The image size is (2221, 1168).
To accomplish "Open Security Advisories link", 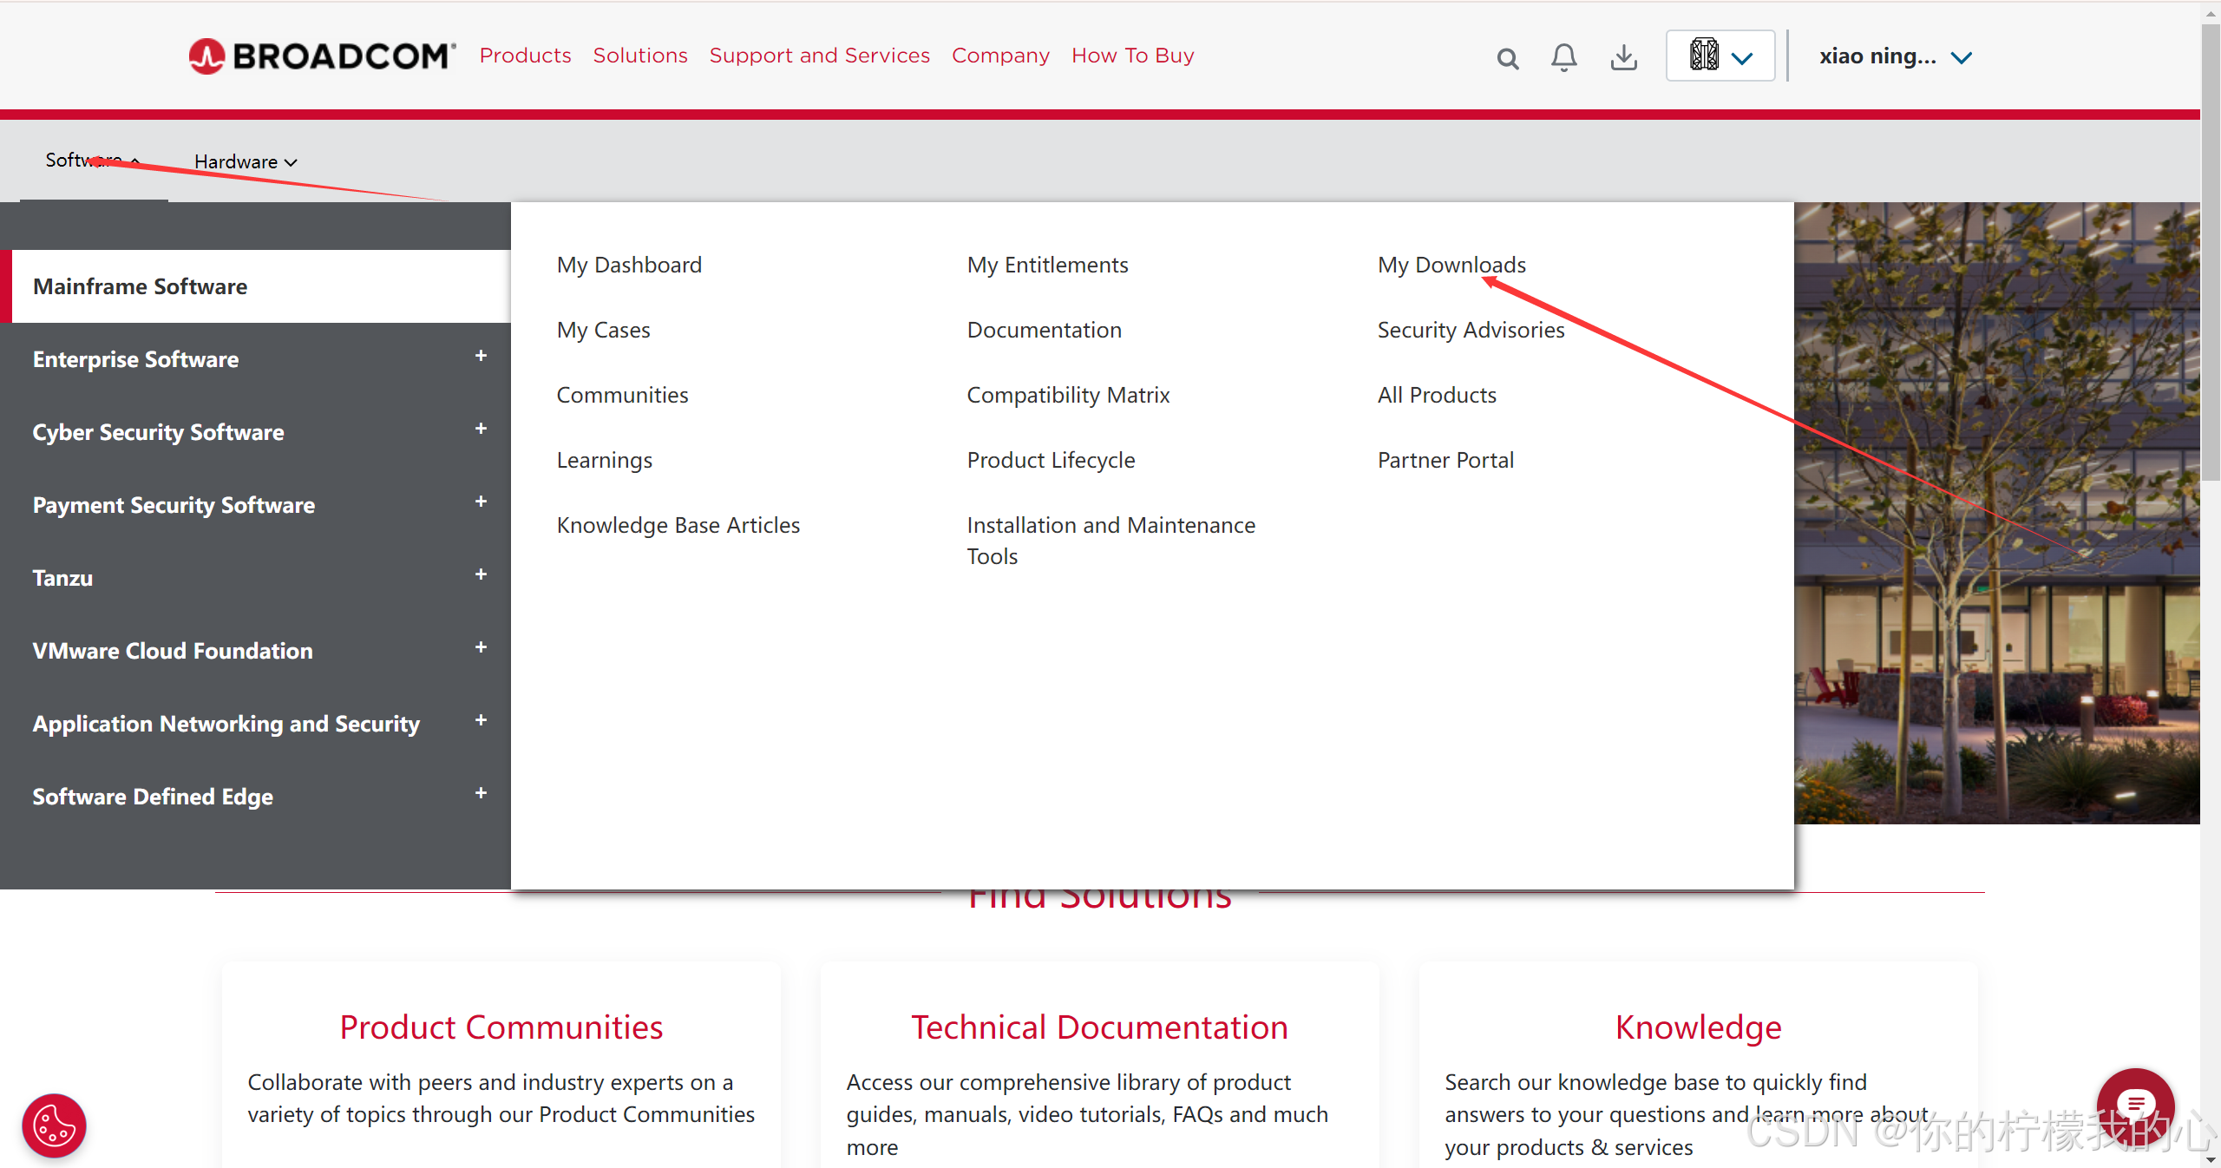I will (1471, 330).
